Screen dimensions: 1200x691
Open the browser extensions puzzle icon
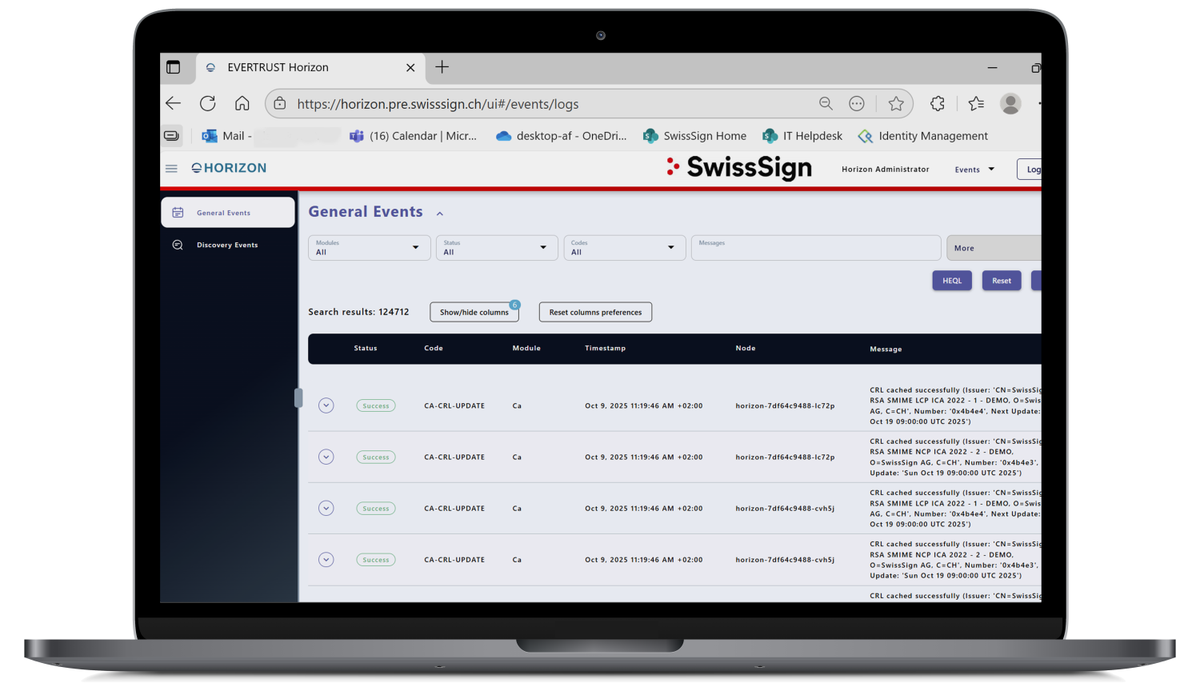(x=938, y=104)
